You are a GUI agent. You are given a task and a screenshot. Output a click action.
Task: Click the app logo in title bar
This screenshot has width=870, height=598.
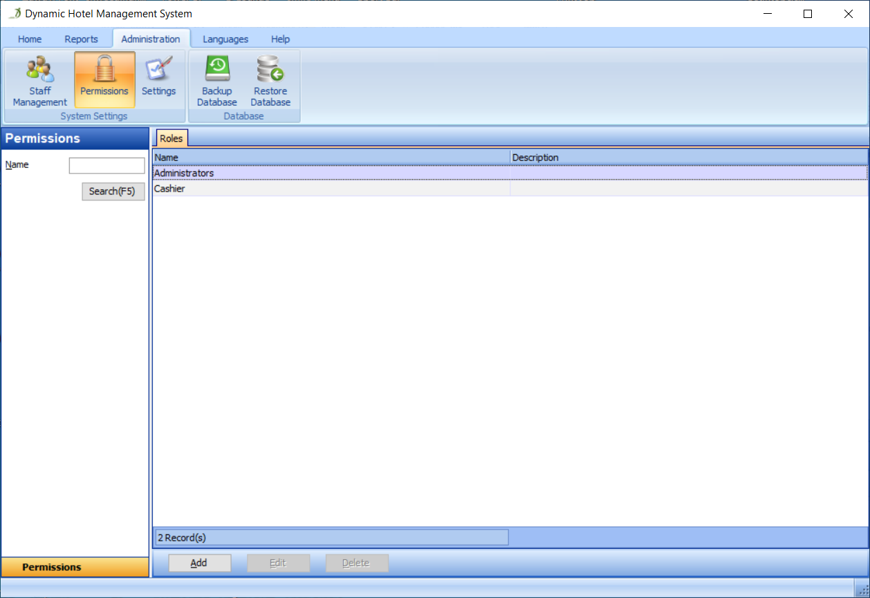pos(15,14)
